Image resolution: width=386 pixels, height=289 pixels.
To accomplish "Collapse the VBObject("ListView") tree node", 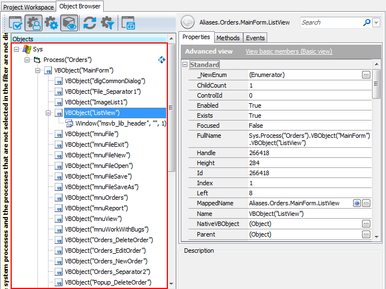I will (x=48, y=113).
